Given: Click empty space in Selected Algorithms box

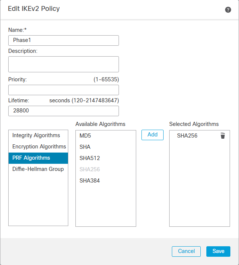Looking at the screenshot, I should click(x=199, y=187).
